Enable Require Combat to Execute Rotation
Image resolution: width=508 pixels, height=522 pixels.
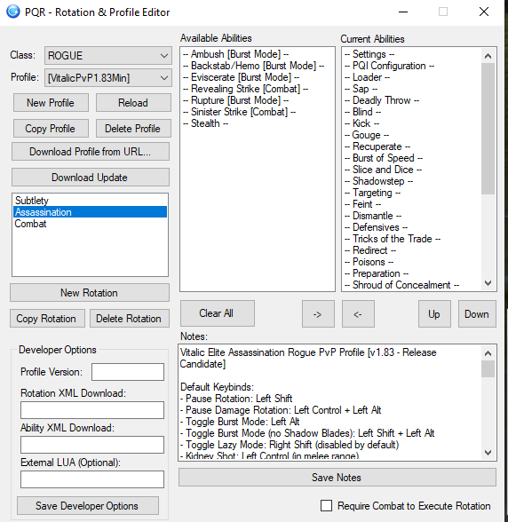pos(326,506)
